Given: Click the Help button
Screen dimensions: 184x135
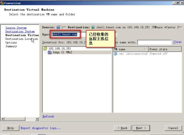Looking at the screenshot, I should (11, 128).
